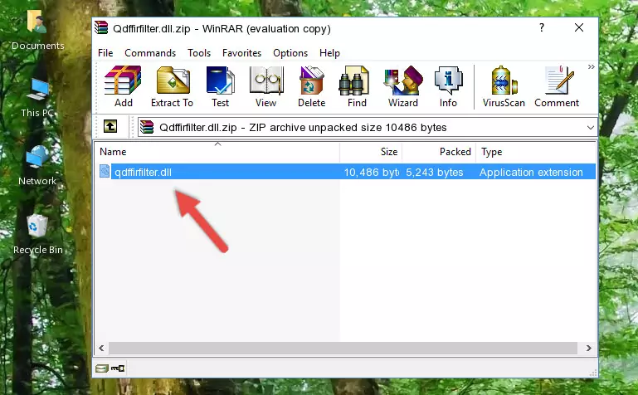
Task: Click the Application extension type cell
Action: [531, 172]
